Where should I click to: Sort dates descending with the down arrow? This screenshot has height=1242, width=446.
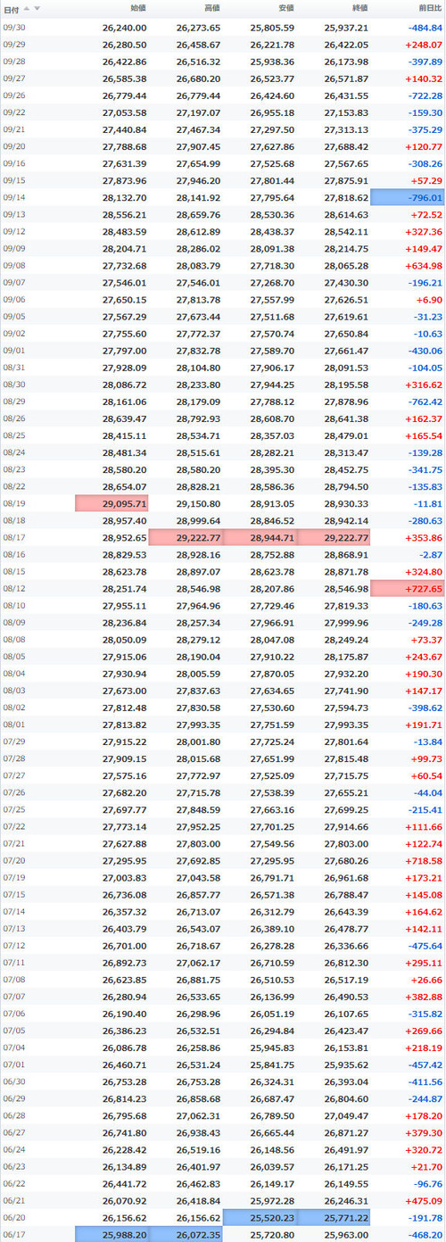37,7
